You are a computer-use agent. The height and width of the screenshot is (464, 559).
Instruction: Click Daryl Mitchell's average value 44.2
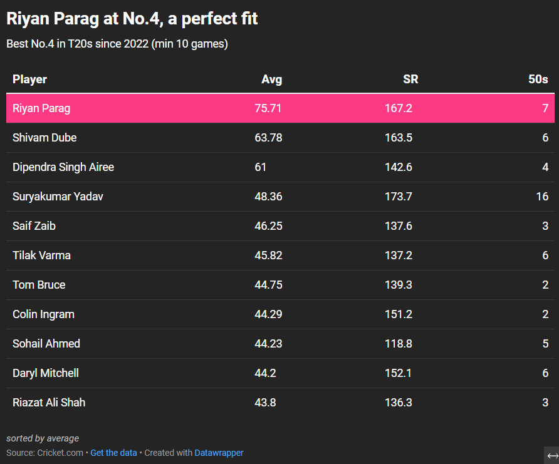pyautogui.click(x=265, y=373)
